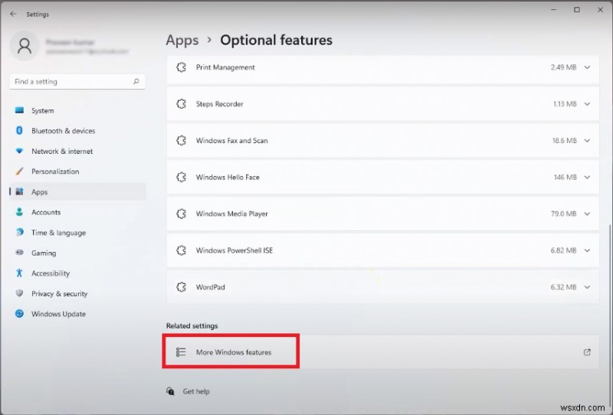Open the System settings section
The image size is (613, 415).
[x=42, y=111]
